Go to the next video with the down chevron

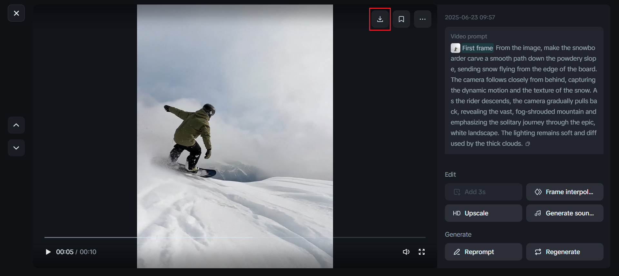pyautogui.click(x=16, y=148)
